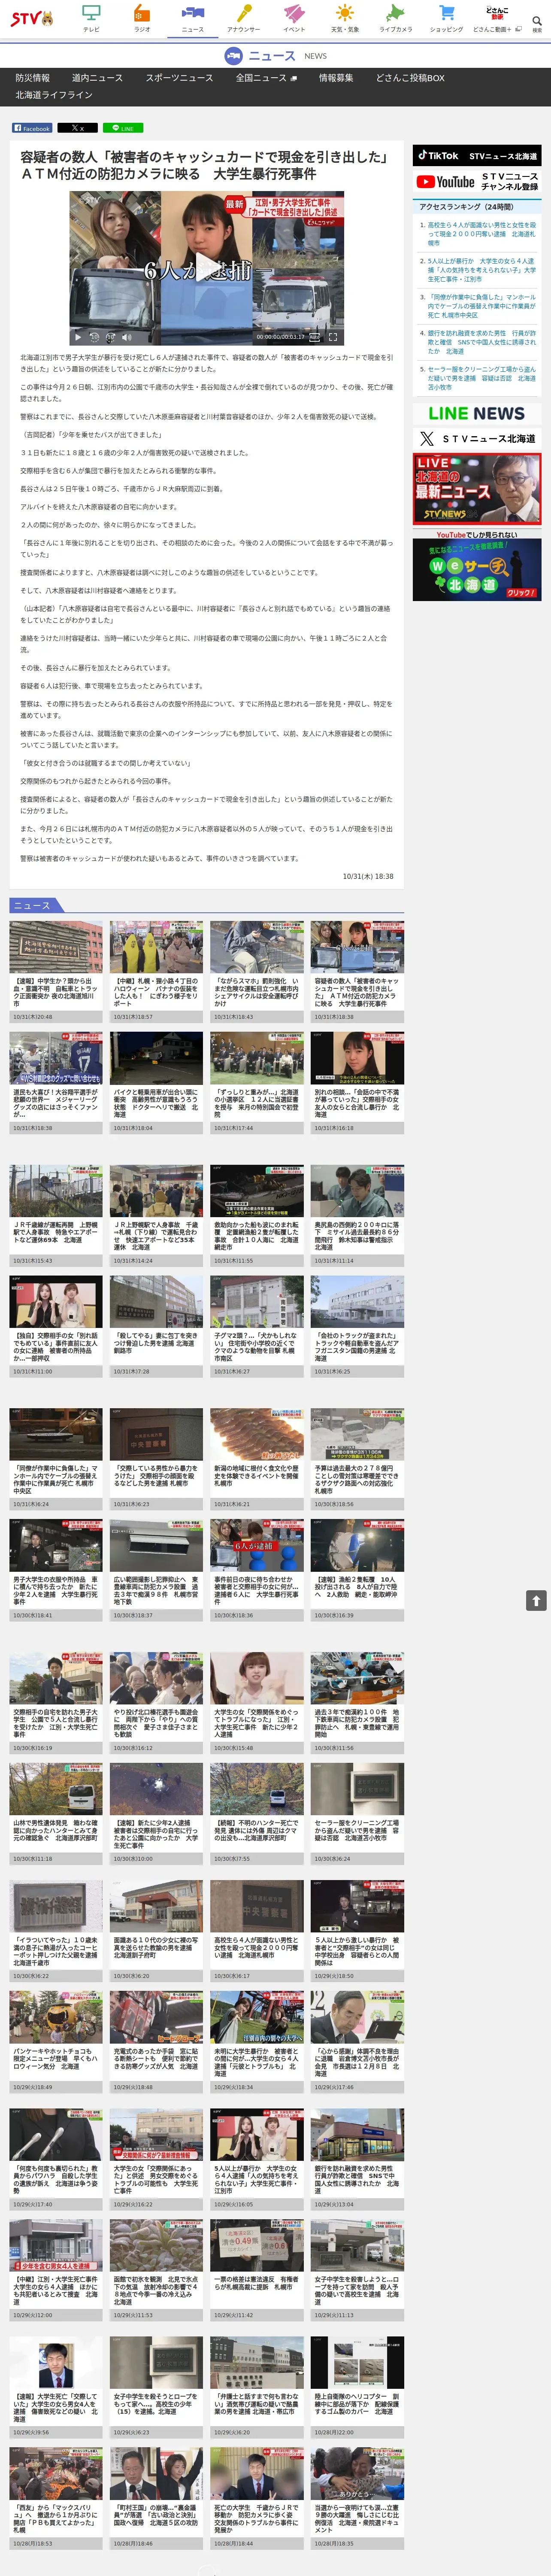This screenshot has width=551, height=2576.
Task: Open 子グマ２頭？住宅街 article
Action: [x=257, y=1326]
